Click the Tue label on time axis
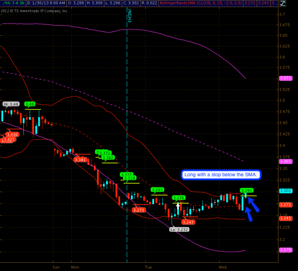This screenshot has height=271, width=298. click(148, 267)
